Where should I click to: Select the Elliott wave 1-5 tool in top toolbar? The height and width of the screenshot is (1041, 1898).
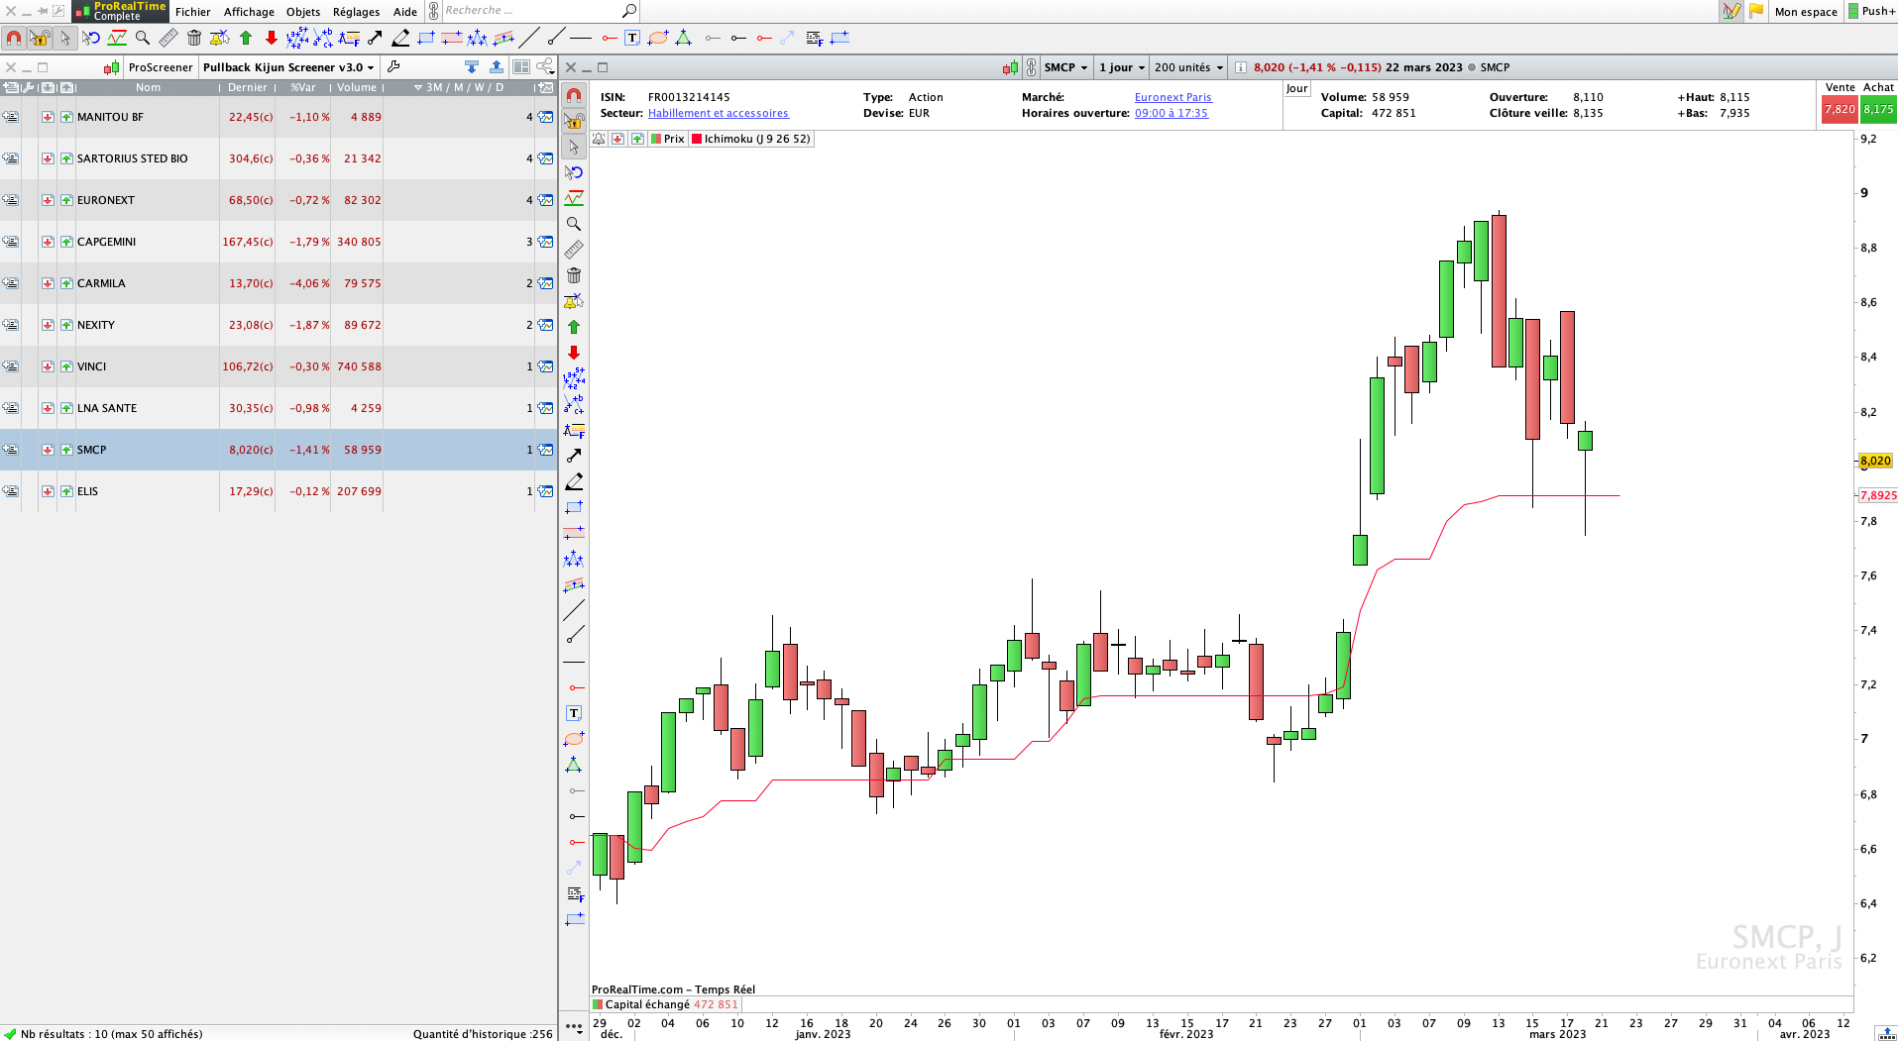297,38
